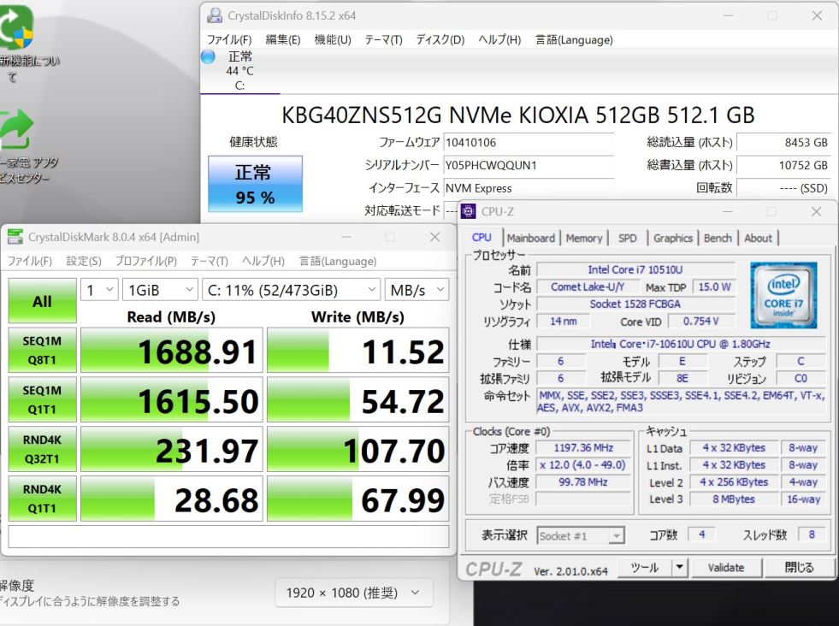Expand the test count dropdown showing 1

tap(99, 290)
